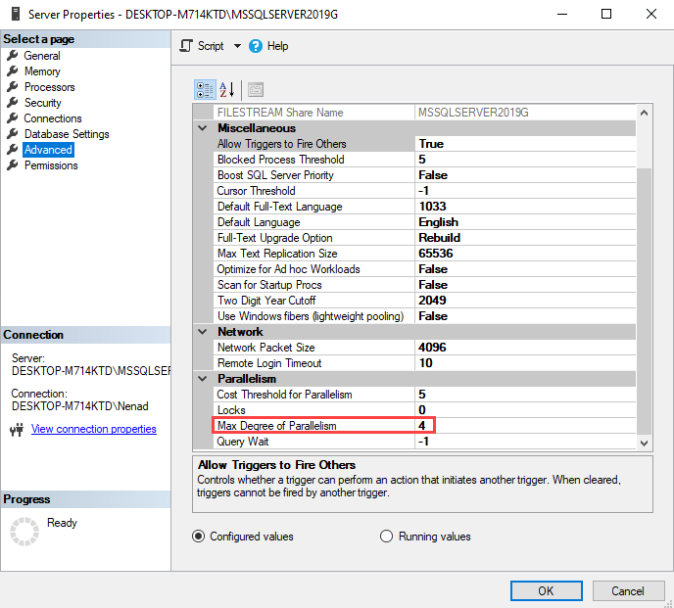Click Max Degree of Parallelism value 4

(x=525, y=425)
